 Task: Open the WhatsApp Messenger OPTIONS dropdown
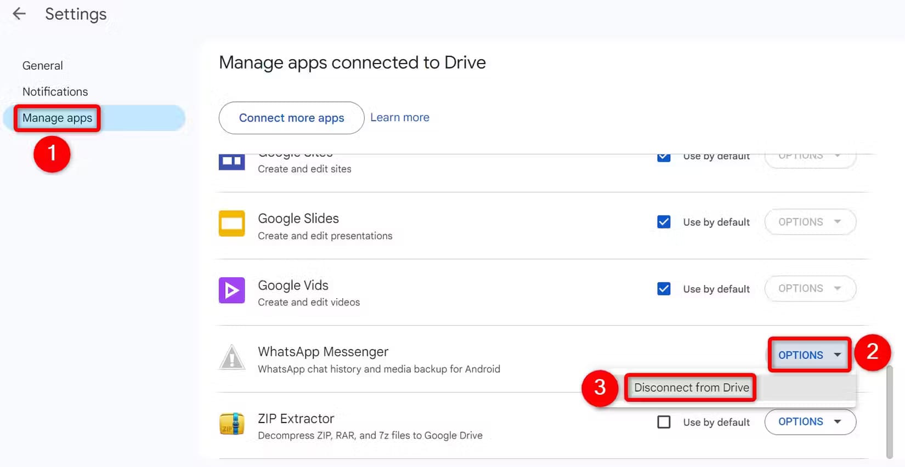coord(809,355)
